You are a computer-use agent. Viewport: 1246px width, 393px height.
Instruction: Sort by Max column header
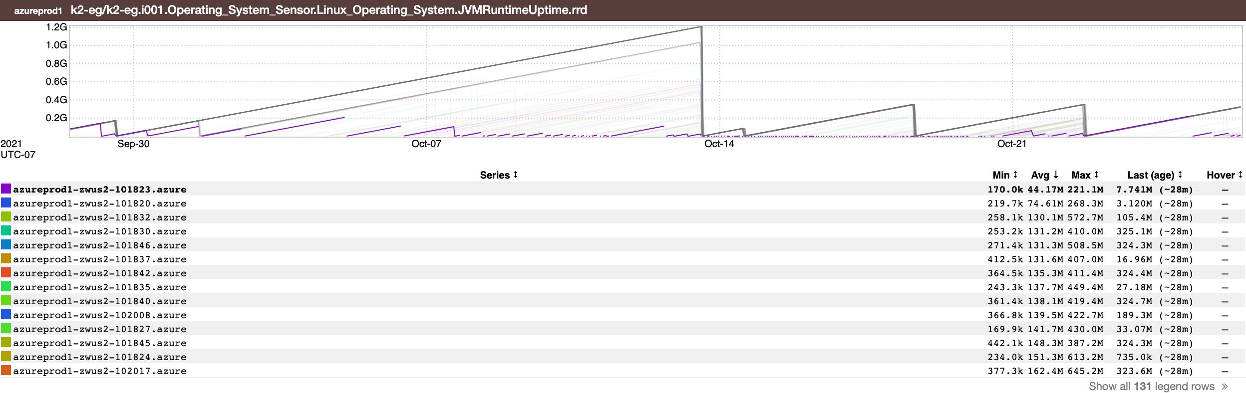(1084, 175)
